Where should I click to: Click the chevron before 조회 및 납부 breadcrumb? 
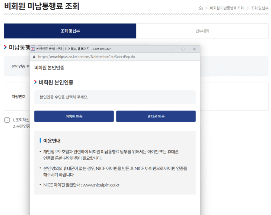(x=248, y=8)
